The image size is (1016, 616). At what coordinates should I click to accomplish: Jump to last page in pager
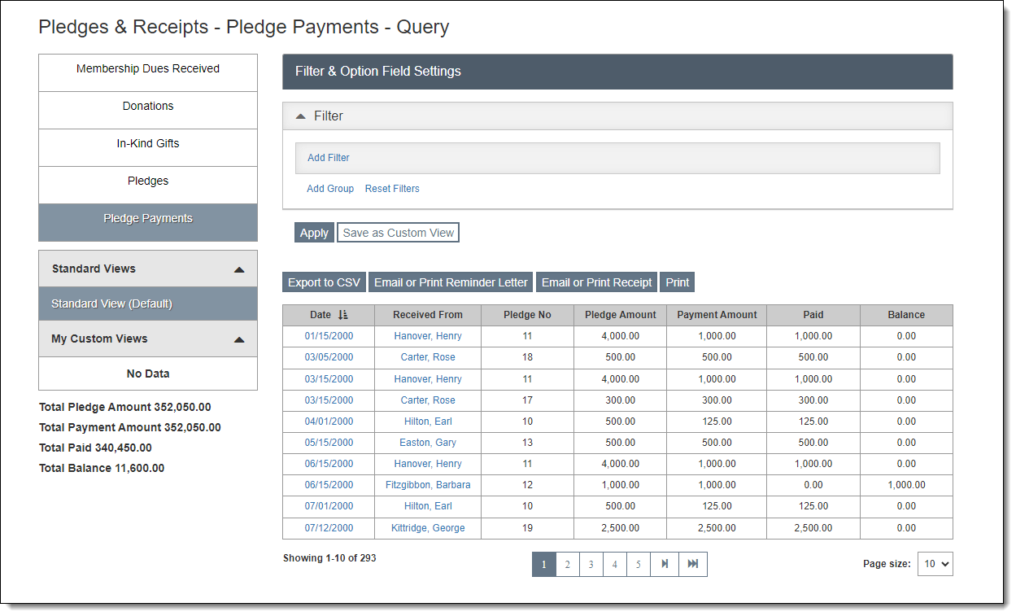pos(693,564)
